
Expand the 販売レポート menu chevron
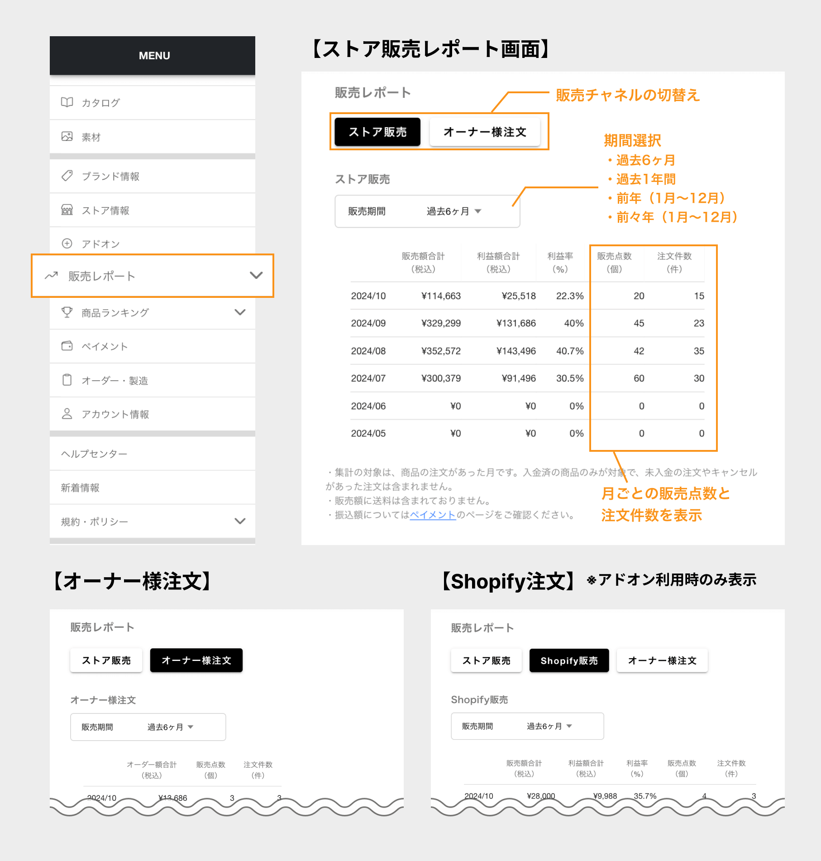point(256,275)
